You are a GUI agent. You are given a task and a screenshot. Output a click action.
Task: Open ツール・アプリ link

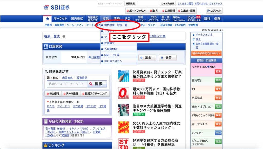tap(75, 25)
